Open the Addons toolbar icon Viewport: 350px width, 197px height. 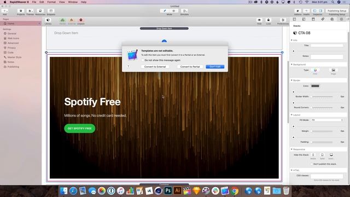(x=297, y=11)
